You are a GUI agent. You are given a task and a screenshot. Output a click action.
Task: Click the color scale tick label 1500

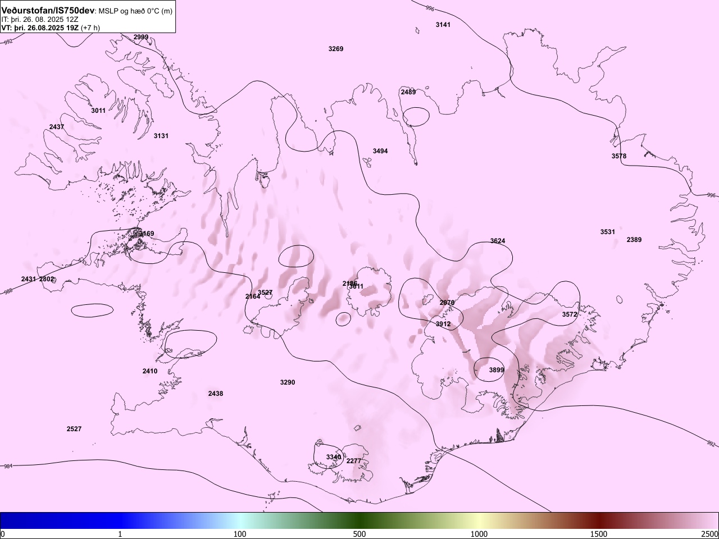pyautogui.click(x=599, y=534)
